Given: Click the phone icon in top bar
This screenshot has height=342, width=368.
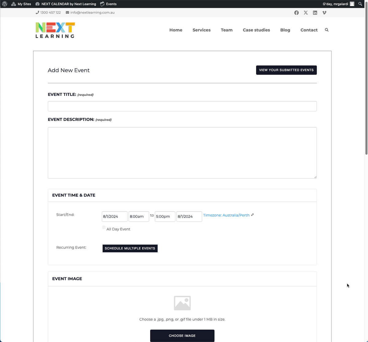Looking at the screenshot, I should (x=37, y=13).
